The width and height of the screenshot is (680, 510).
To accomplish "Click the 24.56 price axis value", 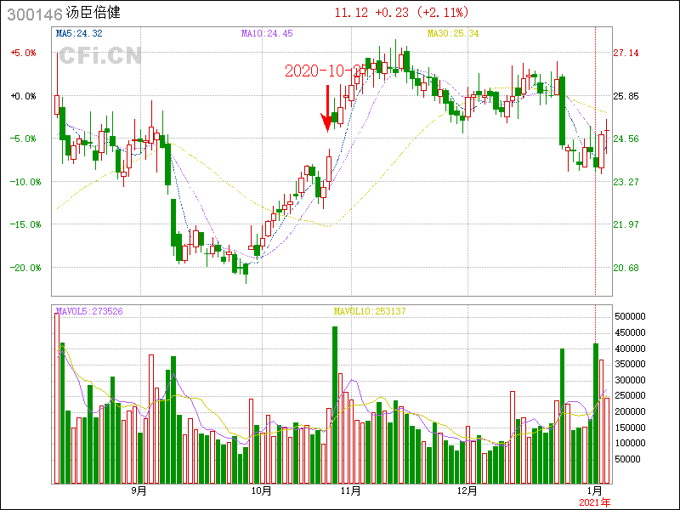I will (626, 139).
